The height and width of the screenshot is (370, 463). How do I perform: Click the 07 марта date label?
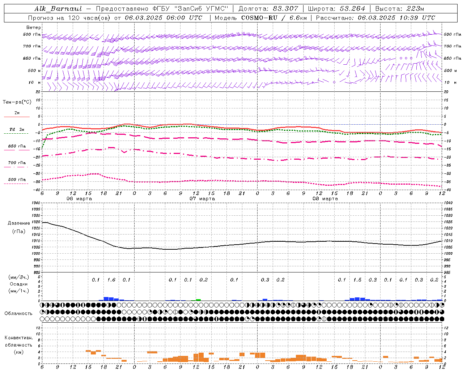202,199
